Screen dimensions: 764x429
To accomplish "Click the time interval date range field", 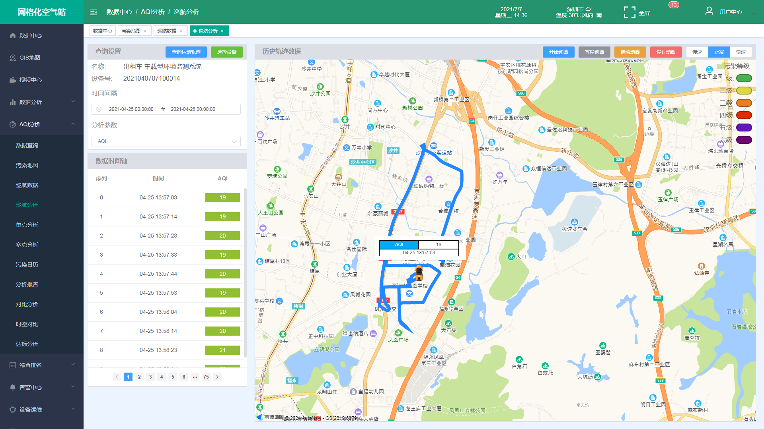I will pyautogui.click(x=166, y=109).
